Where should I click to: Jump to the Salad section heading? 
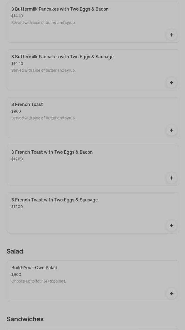(15, 251)
